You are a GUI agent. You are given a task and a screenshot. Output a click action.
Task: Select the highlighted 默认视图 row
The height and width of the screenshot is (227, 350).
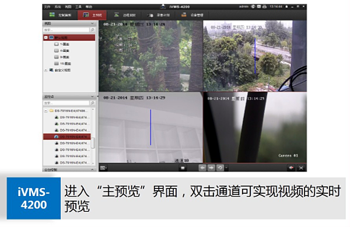pos(69,37)
